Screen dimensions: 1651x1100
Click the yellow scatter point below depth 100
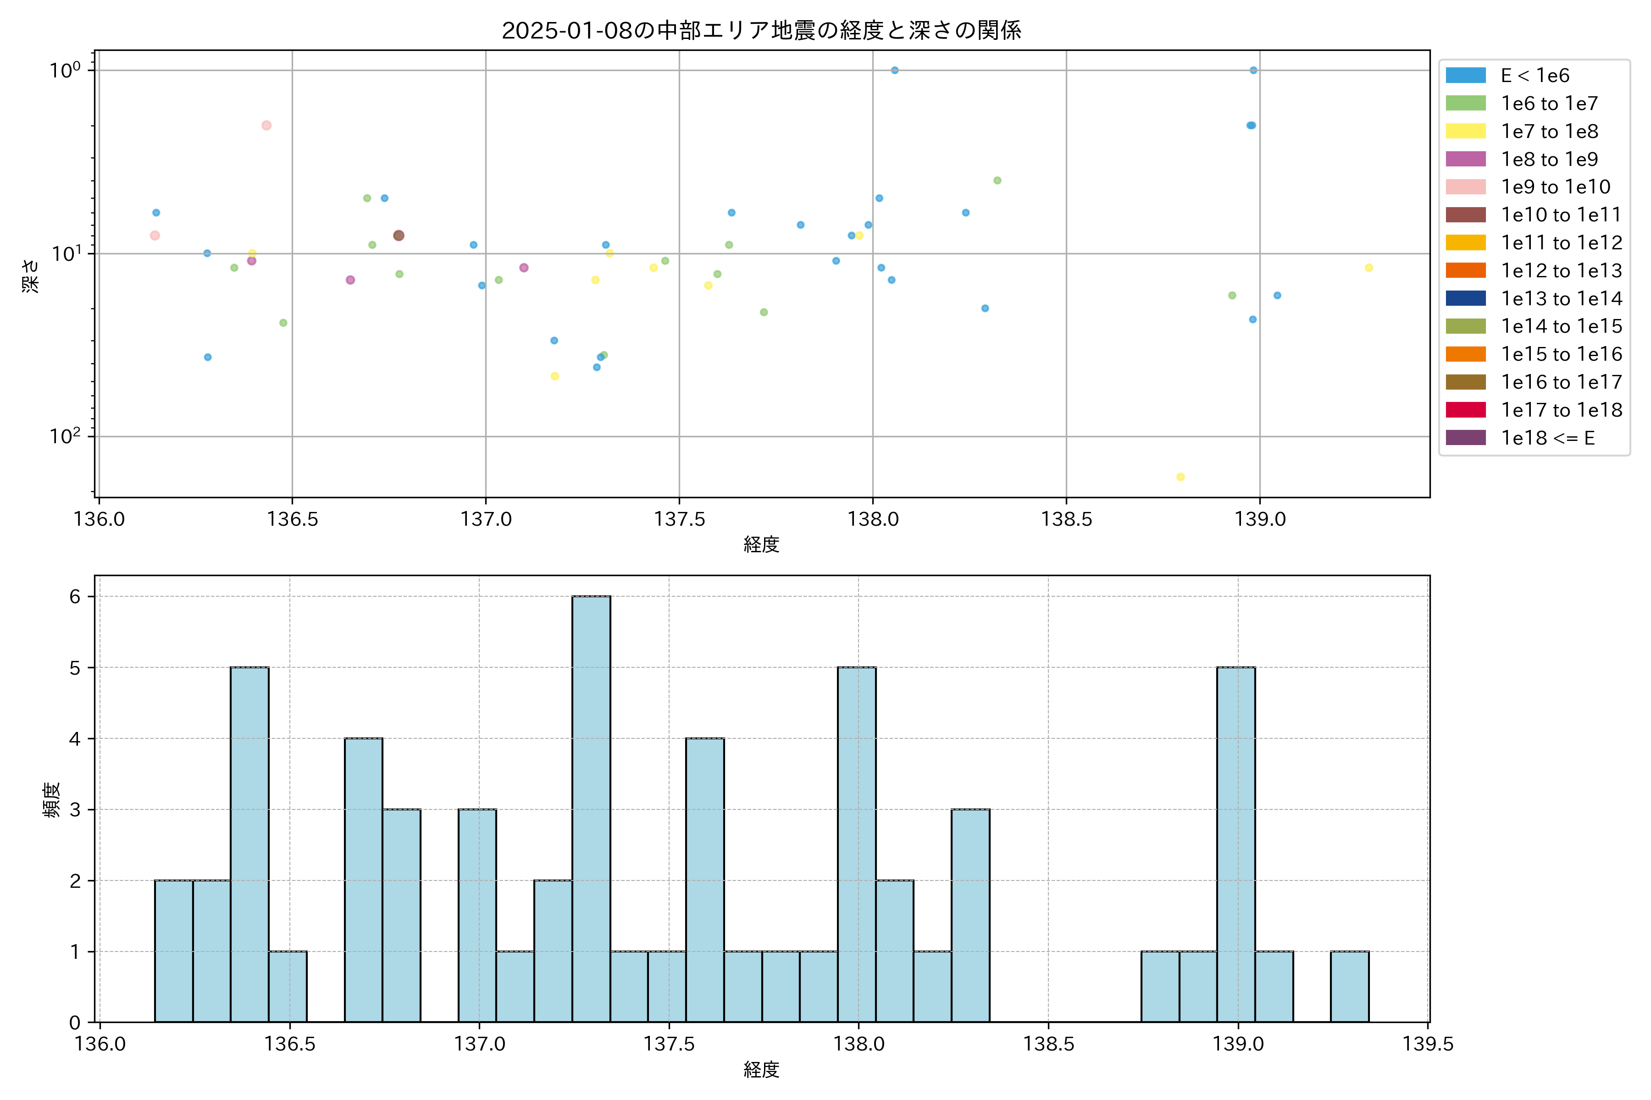(x=1180, y=477)
